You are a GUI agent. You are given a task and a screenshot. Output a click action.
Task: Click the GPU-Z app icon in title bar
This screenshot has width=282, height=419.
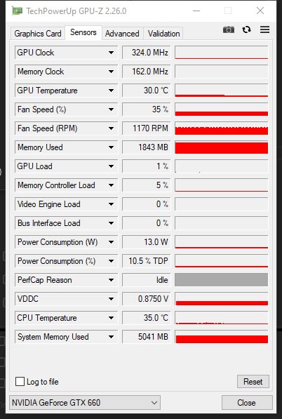pos(17,11)
